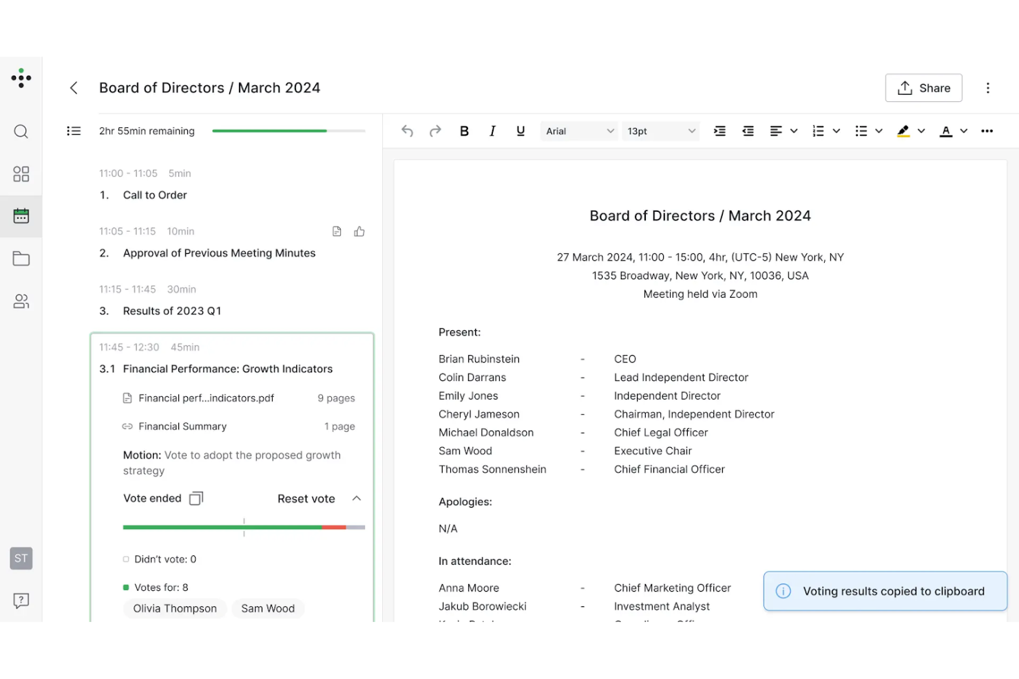This screenshot has width=1019, height=679.
Task: Toggle the Didn't vote filter
Action: coord(125,559)
